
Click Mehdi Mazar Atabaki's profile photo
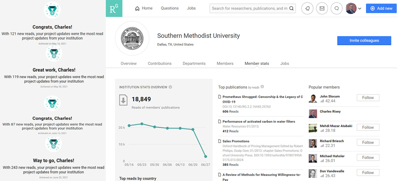click(313, 128)
